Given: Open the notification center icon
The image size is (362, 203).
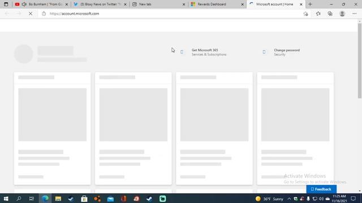Looking at the screenshot, I should pos(353,198).
